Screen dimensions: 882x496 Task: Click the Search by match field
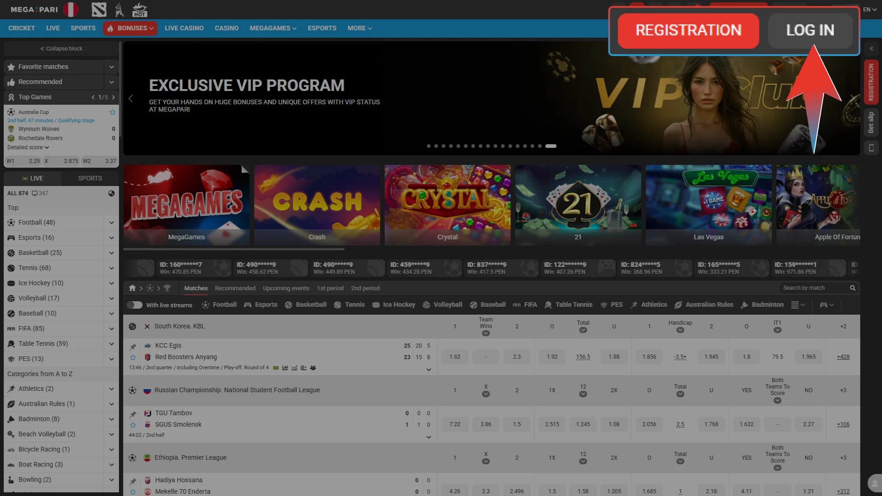[819, 288]
